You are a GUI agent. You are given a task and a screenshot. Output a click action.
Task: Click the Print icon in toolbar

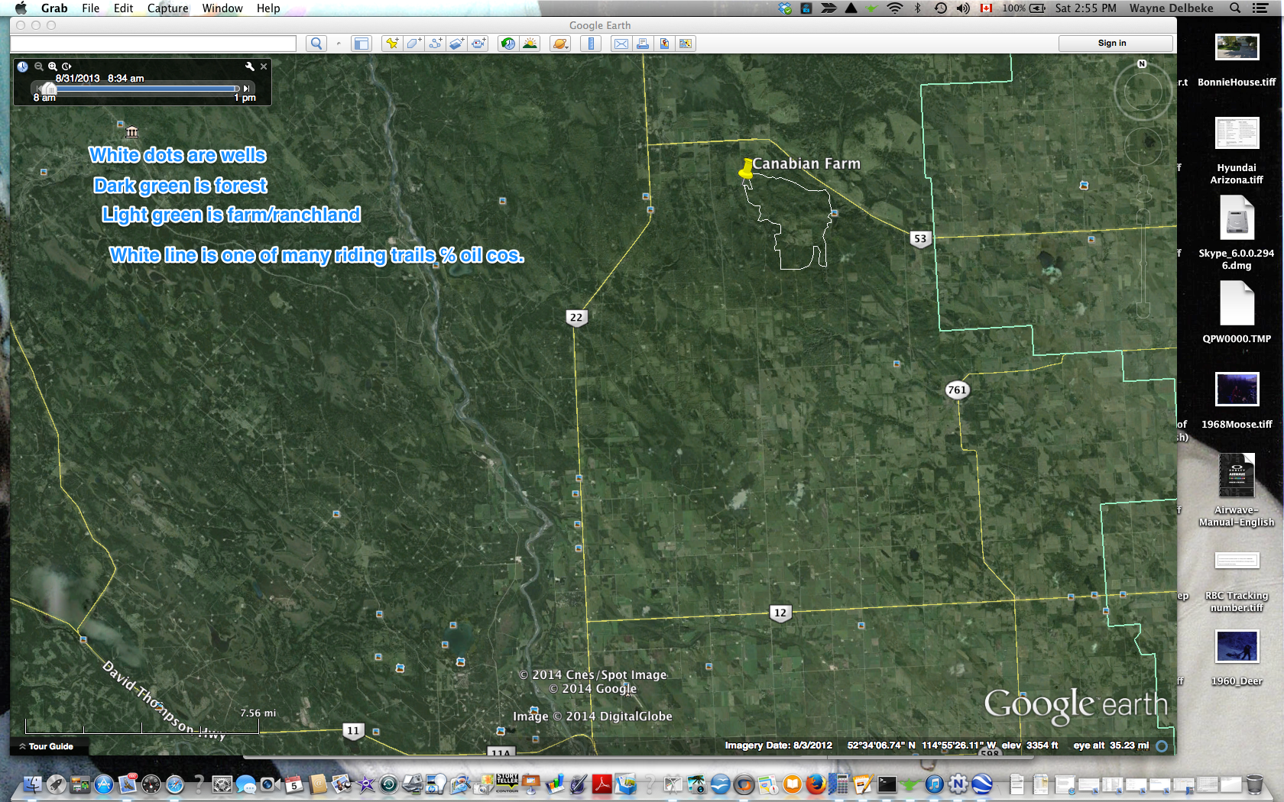[x=643, y=44]
